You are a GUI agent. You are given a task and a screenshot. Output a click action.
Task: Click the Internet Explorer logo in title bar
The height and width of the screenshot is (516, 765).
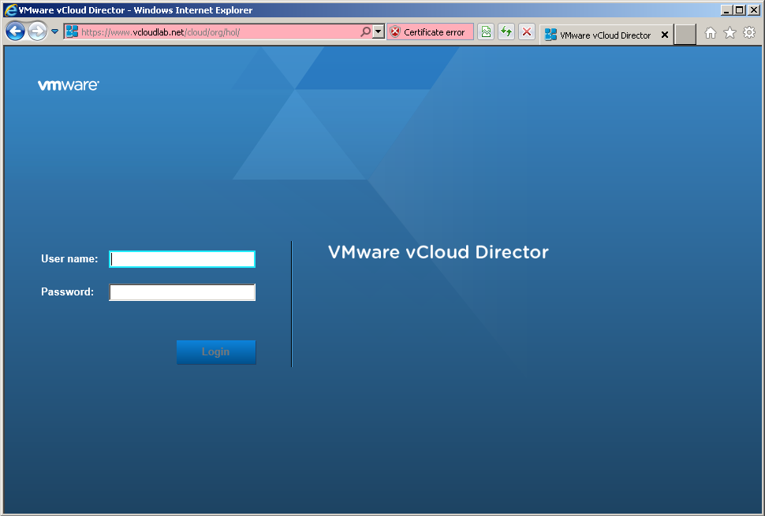[11, 9]
